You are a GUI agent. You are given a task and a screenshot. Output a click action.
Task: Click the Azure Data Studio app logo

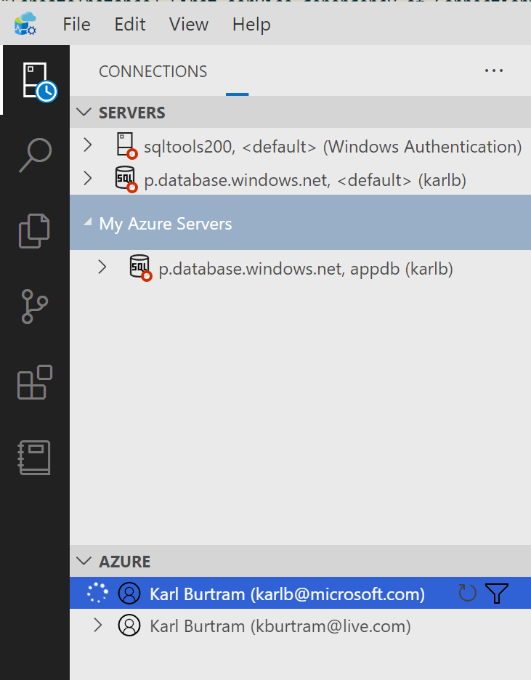25,24
